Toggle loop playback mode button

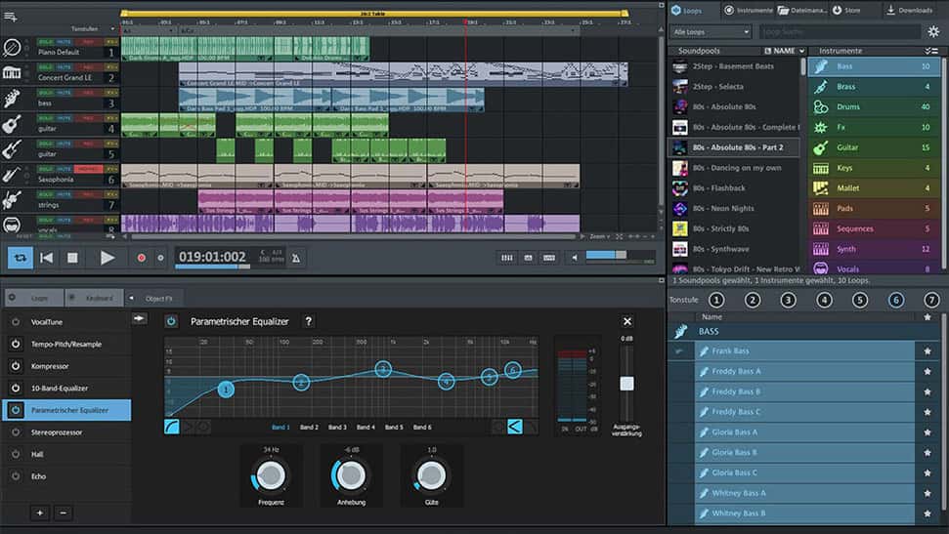point(20,258)
